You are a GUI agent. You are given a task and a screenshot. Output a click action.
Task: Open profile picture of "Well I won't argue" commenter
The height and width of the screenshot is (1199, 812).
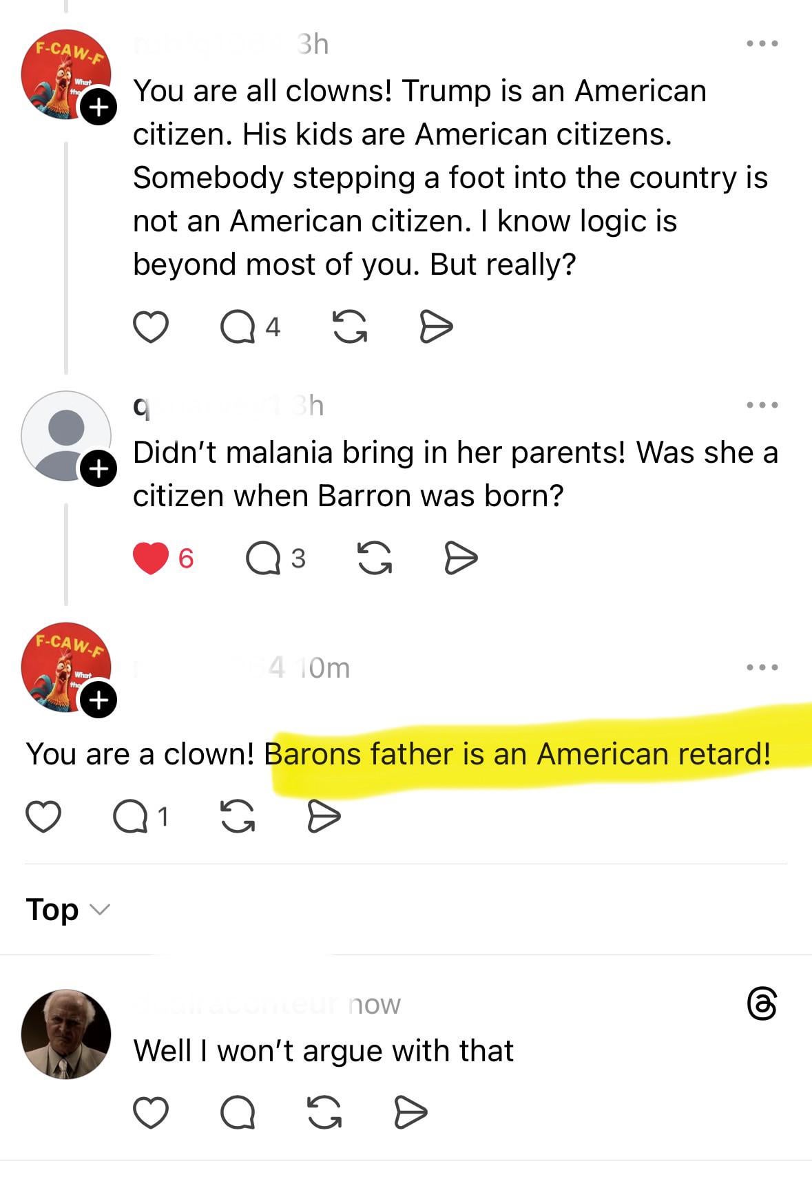(66, 1034)
